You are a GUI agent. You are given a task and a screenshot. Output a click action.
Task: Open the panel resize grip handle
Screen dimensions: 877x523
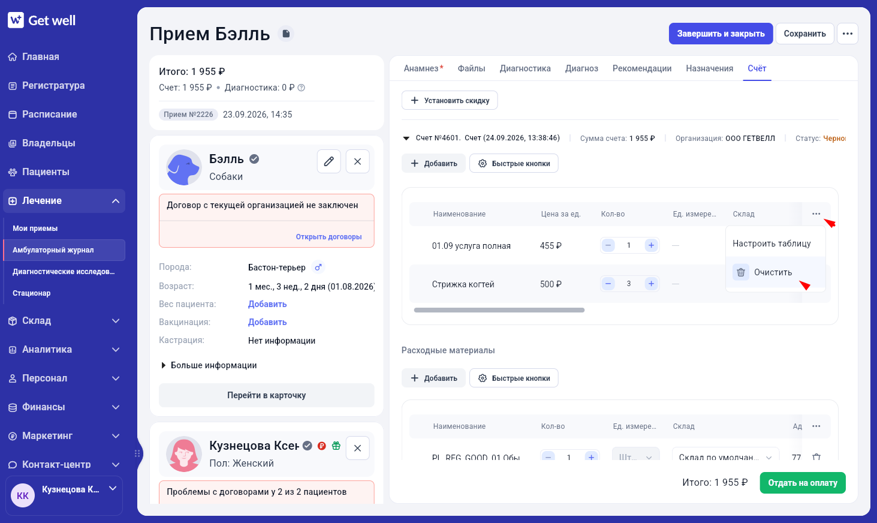137,453
